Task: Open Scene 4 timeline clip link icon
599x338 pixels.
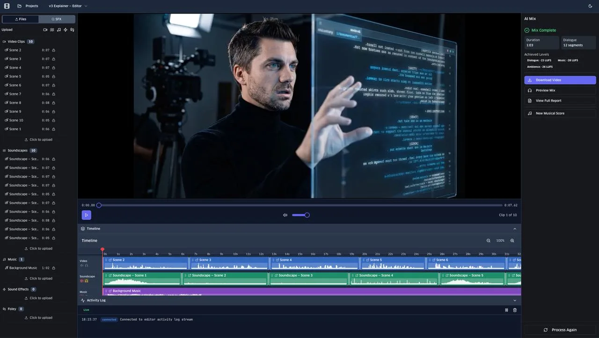Action: click(277, 260)
